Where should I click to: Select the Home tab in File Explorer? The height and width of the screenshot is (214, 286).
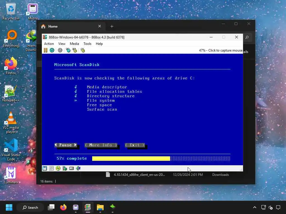[71, 26]
